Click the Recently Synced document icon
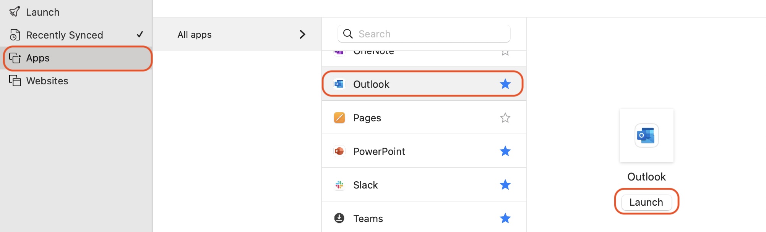 coord(15,35)
